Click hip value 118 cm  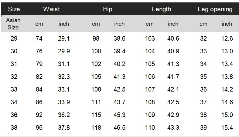coord(96,128)
